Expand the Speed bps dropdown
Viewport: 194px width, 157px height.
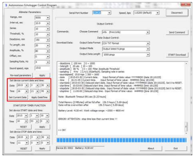click(158, 13)
